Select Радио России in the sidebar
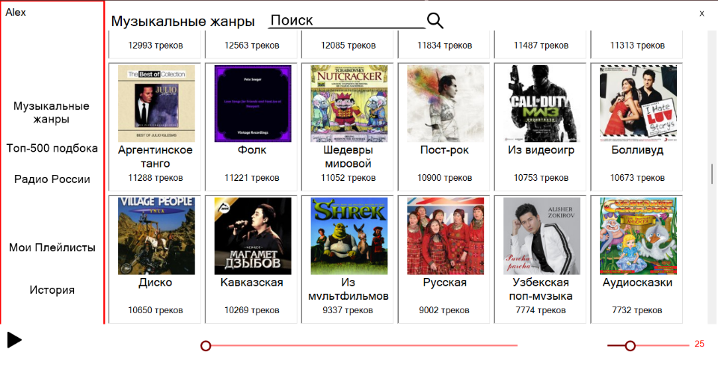 tap(52, 179)
